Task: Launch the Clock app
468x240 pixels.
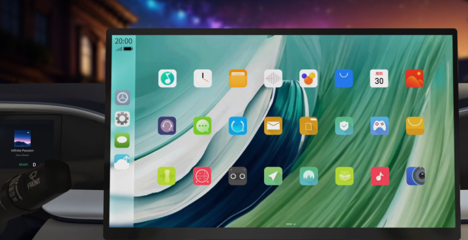Action: [x=203, y=78]
